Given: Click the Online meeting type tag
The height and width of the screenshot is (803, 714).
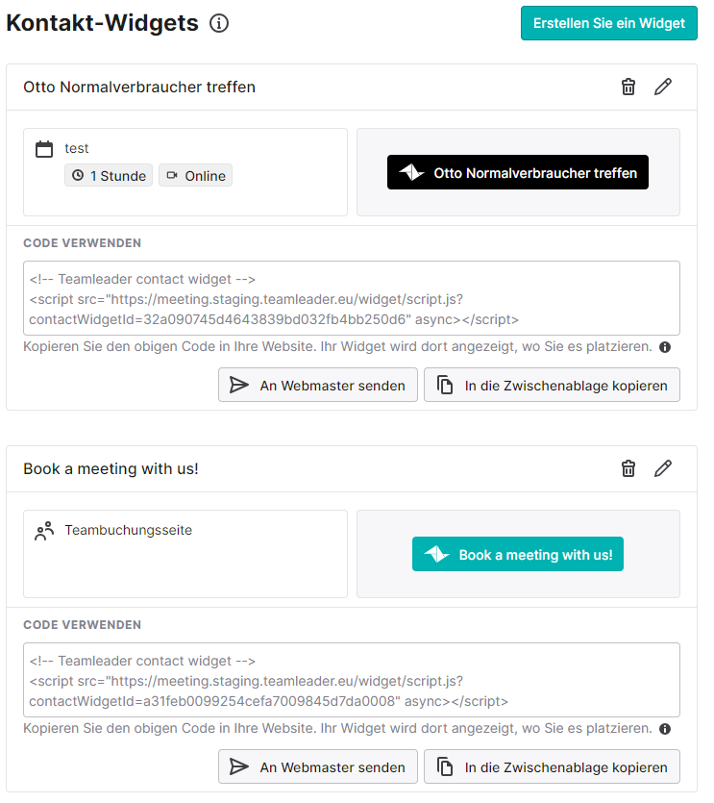Looking at the screenshot, I should tap(195, 176).
